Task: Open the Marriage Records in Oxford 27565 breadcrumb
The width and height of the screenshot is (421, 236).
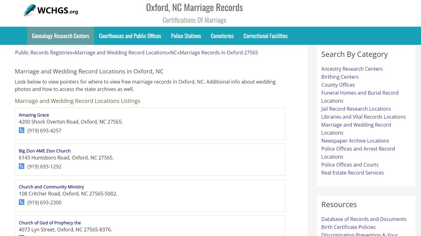Action: (219, 53)
